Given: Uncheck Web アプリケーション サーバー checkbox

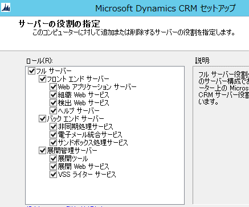Looking at the screenshot, I should click(x=54, y=87).
